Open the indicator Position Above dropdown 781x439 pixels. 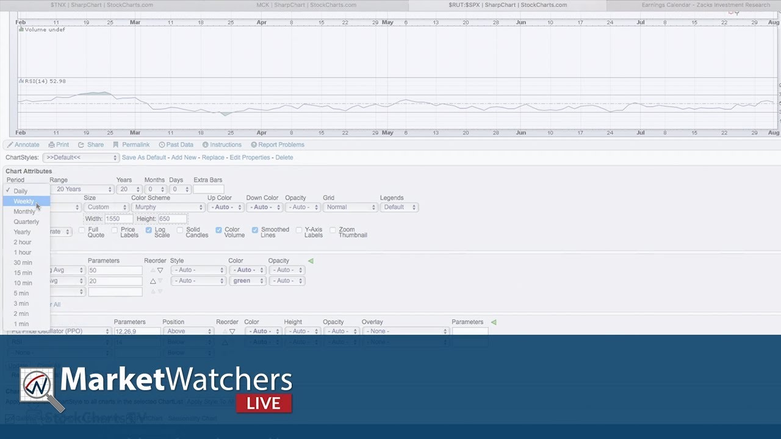point(188,332)
